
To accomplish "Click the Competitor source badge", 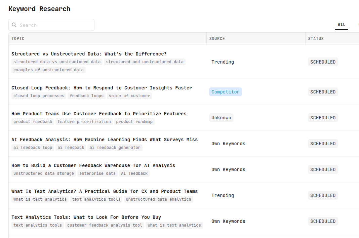I will 225,91.
